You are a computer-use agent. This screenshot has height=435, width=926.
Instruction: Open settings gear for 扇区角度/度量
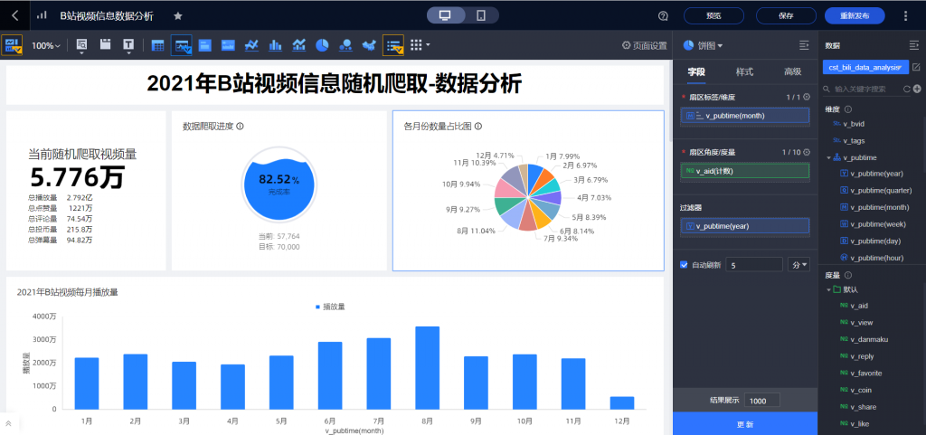click(806, 152)
